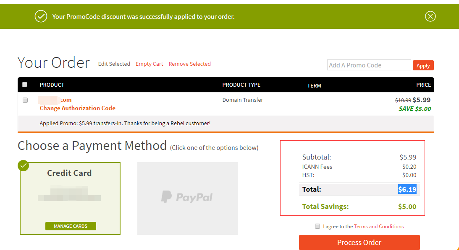Image resolution: width=459 pixels, height=250 pixels.
Task: Click the success checkmark icon in green banner
Action: [x=41, y=16]
